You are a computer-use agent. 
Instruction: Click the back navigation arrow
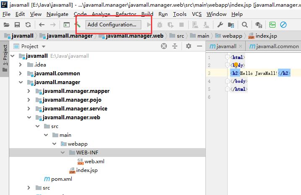(42, 25)
